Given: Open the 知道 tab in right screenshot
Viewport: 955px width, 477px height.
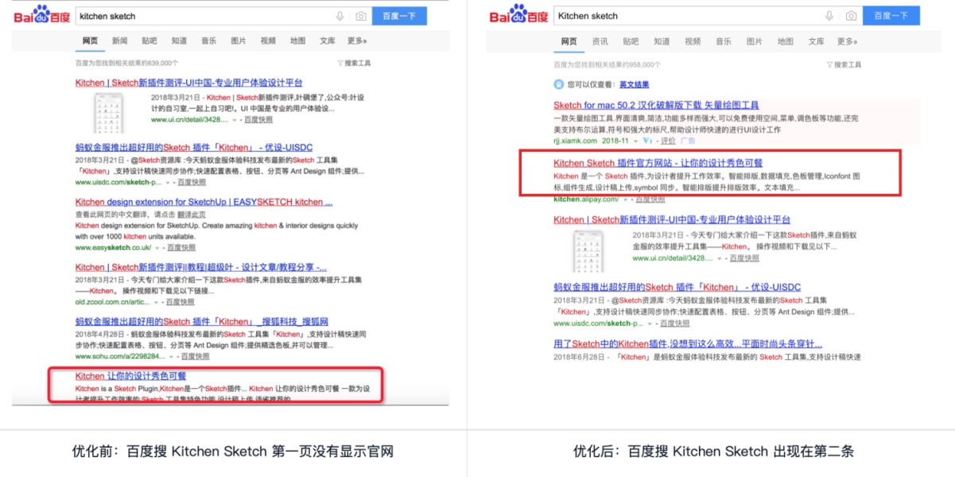Looking at the screenshot, I should point(662,41).
